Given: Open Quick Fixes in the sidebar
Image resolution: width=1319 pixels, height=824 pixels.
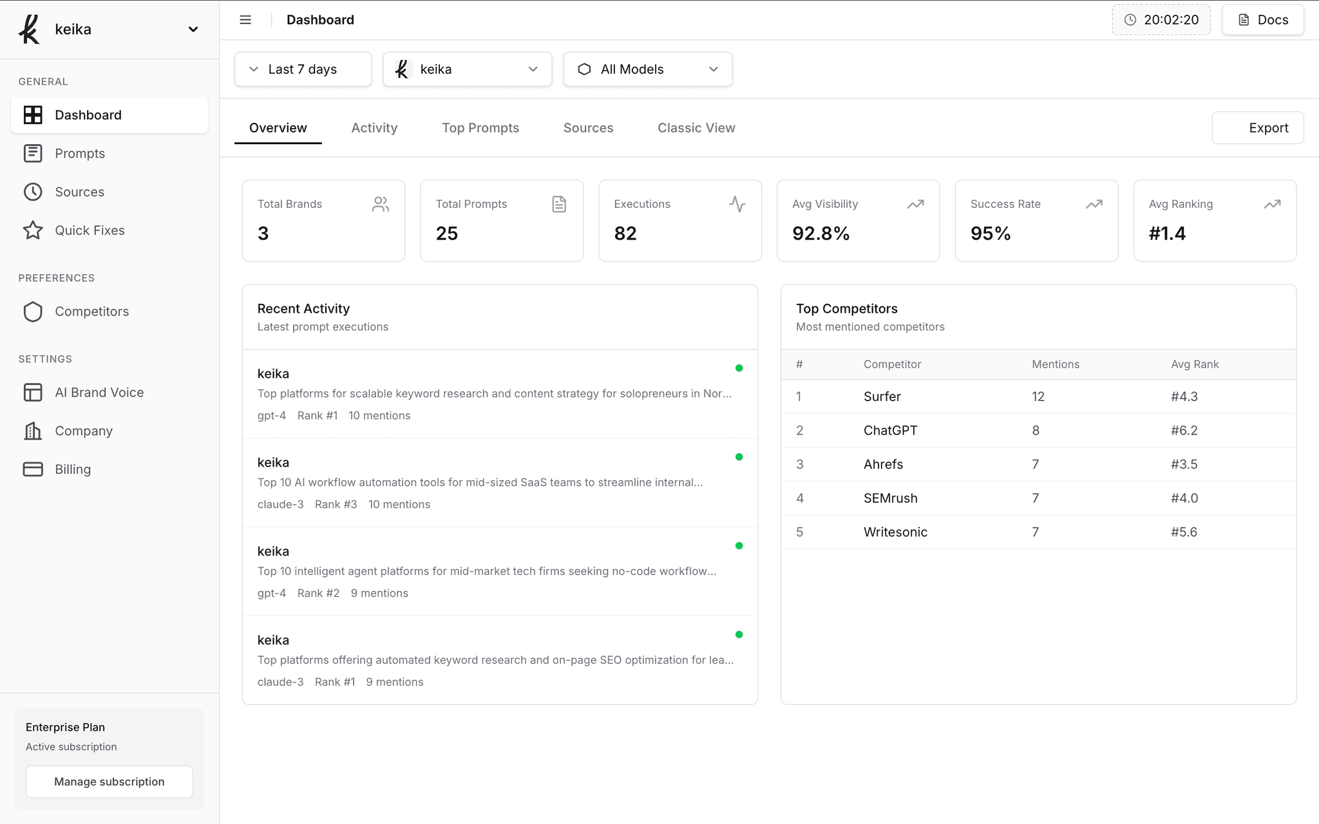Looking at the screenshot, I should [109, 230].
